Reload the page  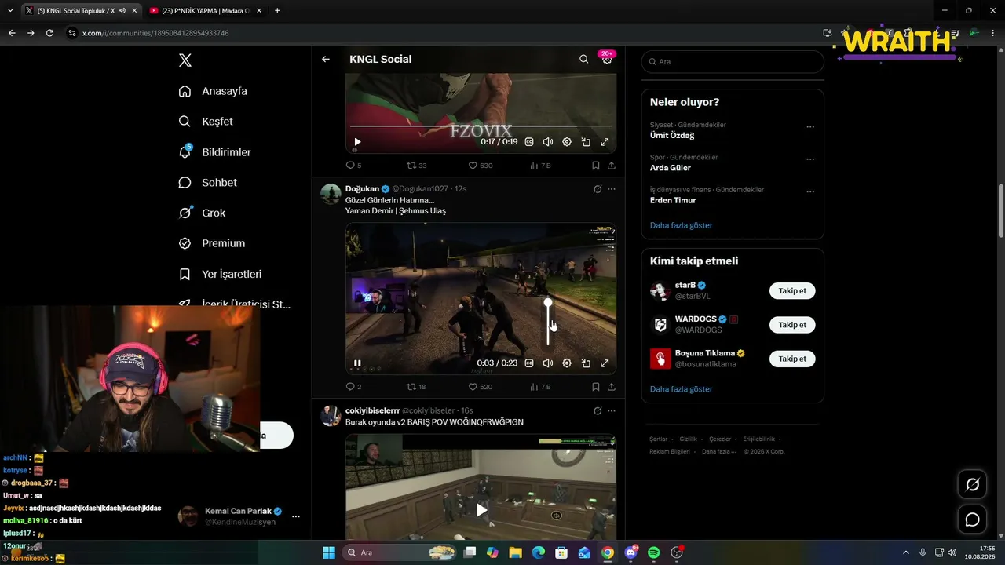(49, 33)
